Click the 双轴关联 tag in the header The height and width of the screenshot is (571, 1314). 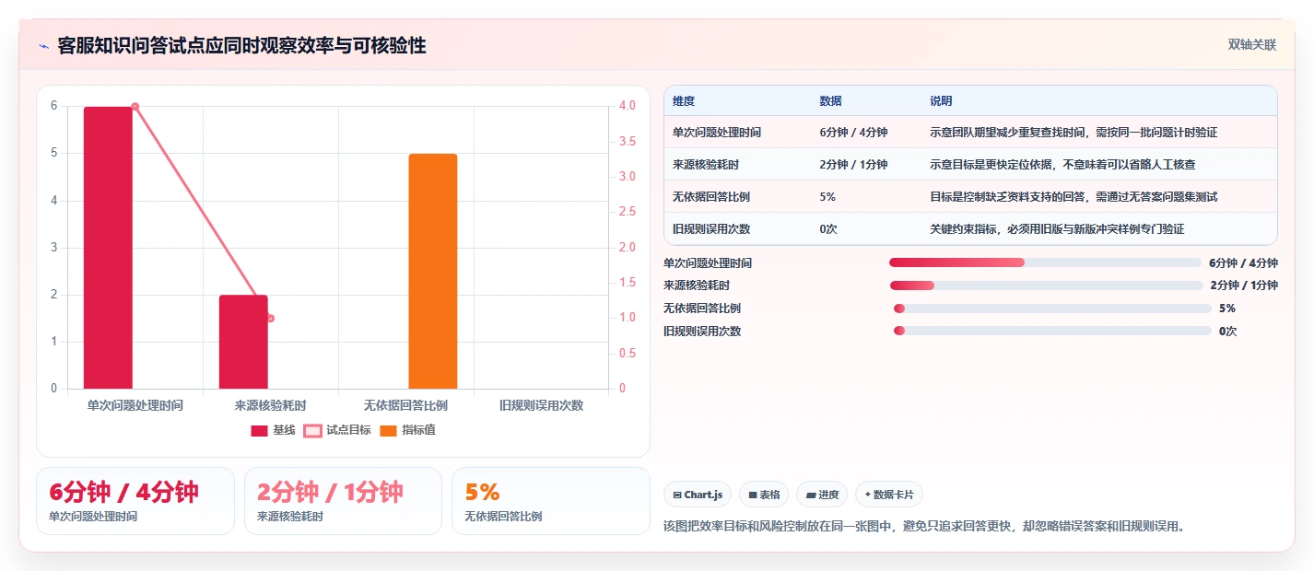point(1252,45)
